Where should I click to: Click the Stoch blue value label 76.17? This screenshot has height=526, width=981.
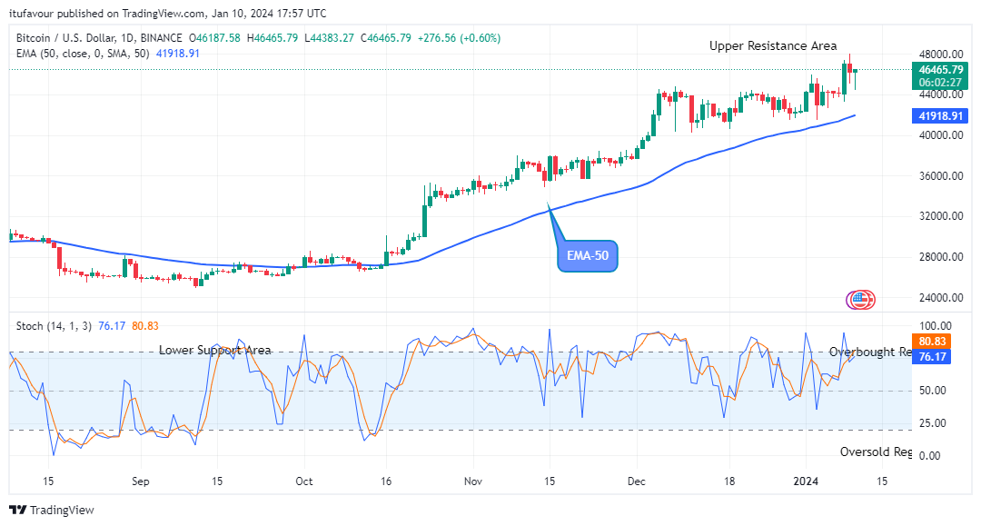(x=932, y=356)
